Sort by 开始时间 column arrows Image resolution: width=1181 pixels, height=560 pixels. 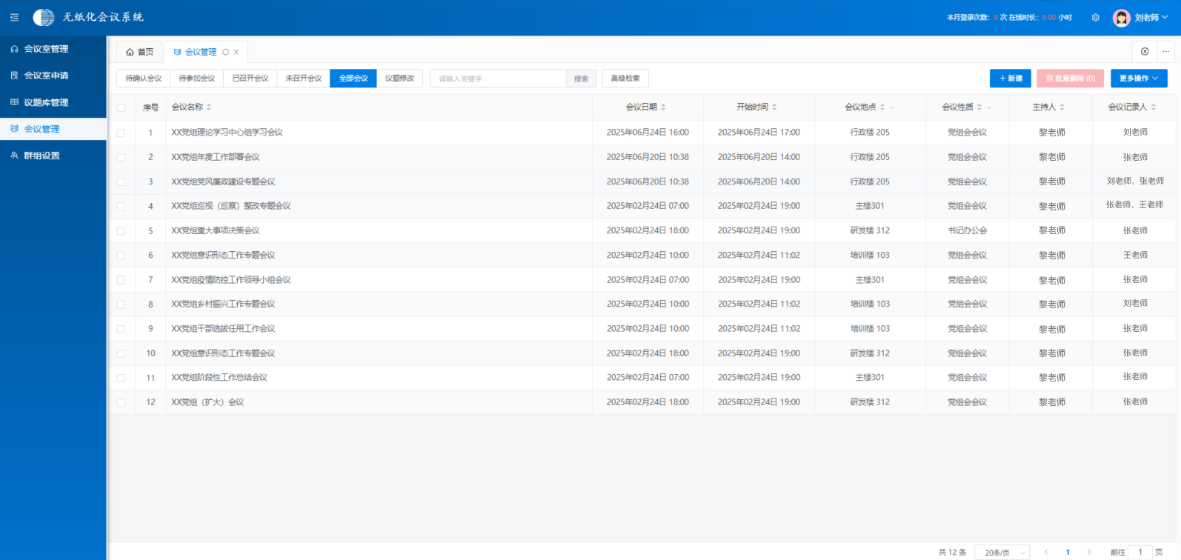point(774,107)
